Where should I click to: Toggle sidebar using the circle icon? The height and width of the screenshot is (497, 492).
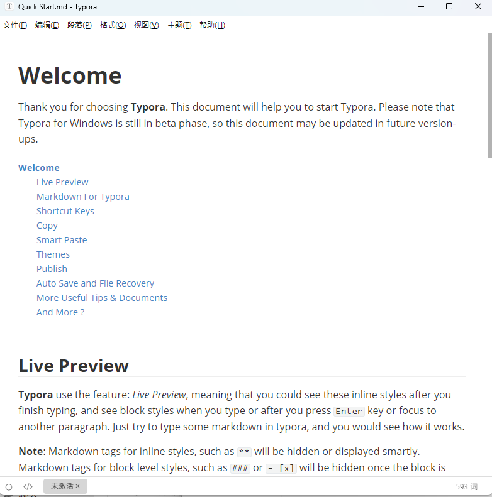9,487
